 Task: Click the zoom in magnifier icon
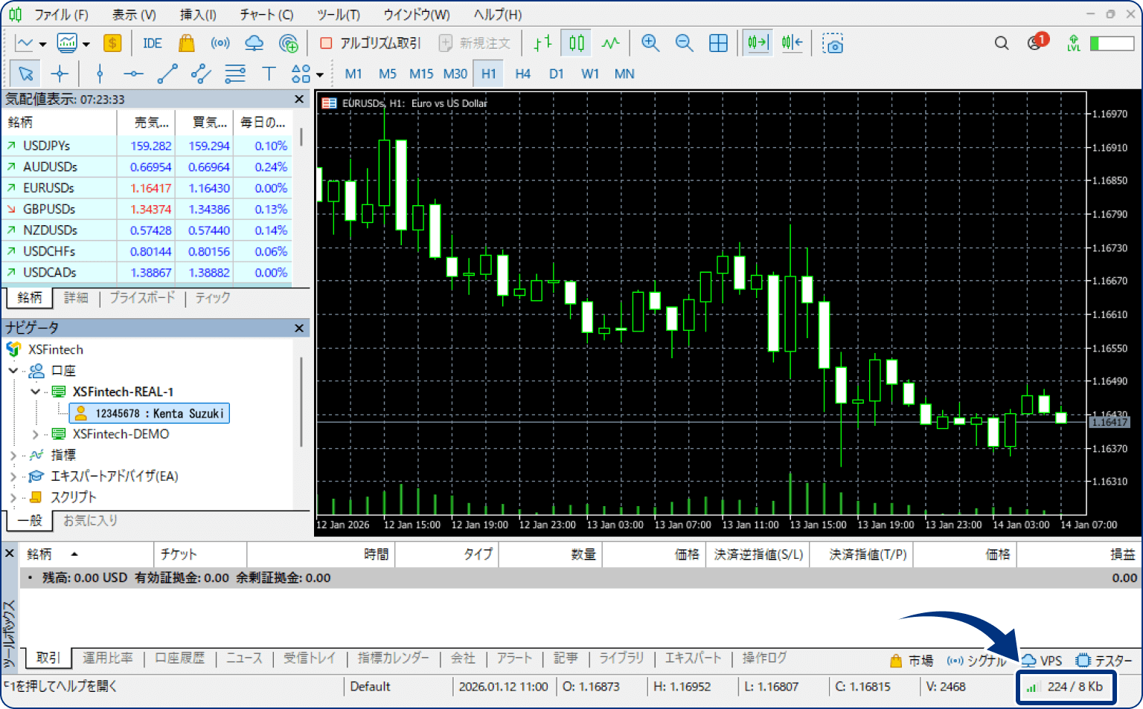click(650, 43)
